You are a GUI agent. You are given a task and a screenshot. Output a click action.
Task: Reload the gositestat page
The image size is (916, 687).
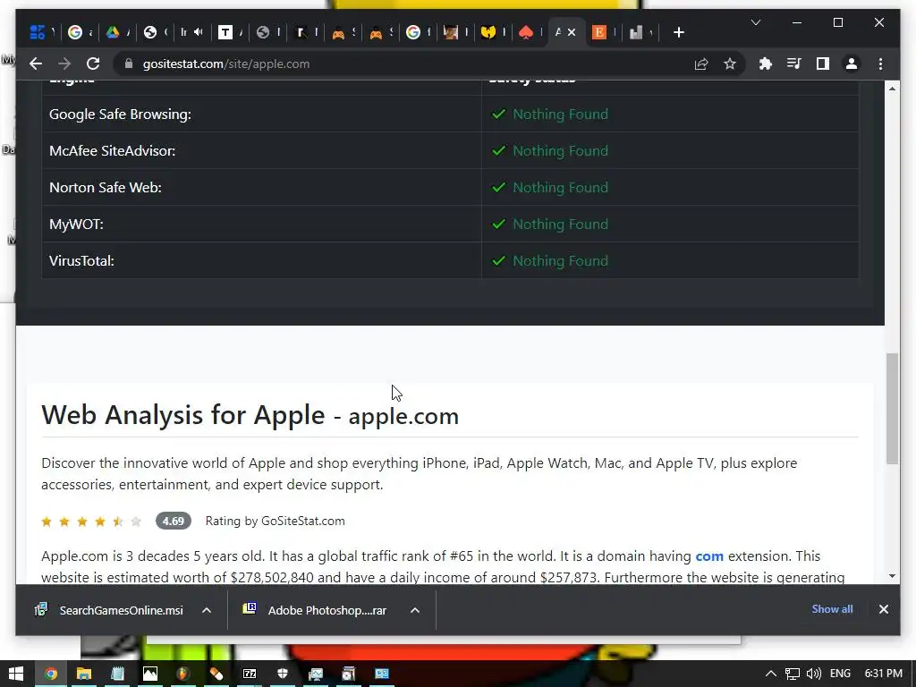(93, 64)
